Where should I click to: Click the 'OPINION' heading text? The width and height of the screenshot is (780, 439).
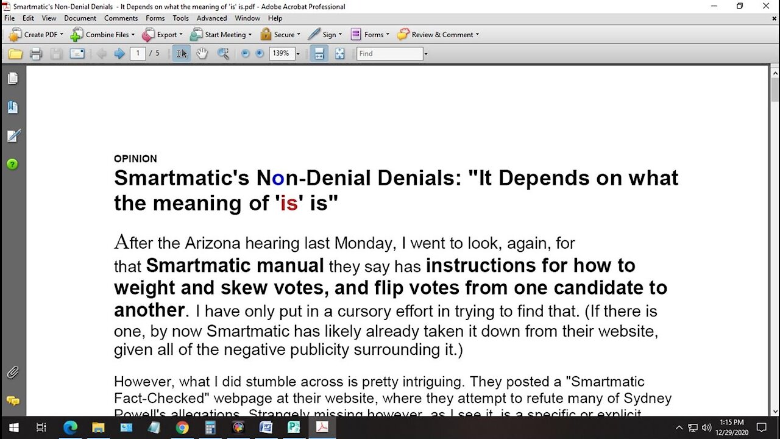135,159
